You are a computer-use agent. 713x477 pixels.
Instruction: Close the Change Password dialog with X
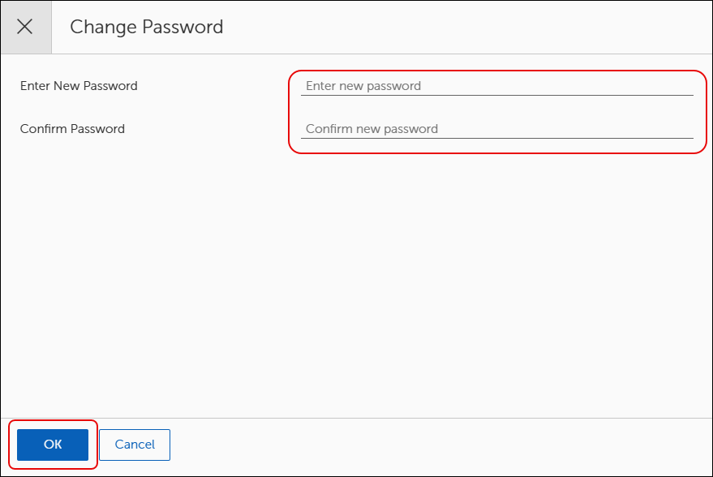pos(25,27)
